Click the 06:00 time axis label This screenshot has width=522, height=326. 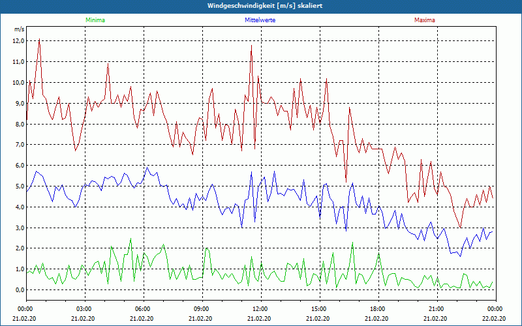pyautogui.click(x=144, y=309)
